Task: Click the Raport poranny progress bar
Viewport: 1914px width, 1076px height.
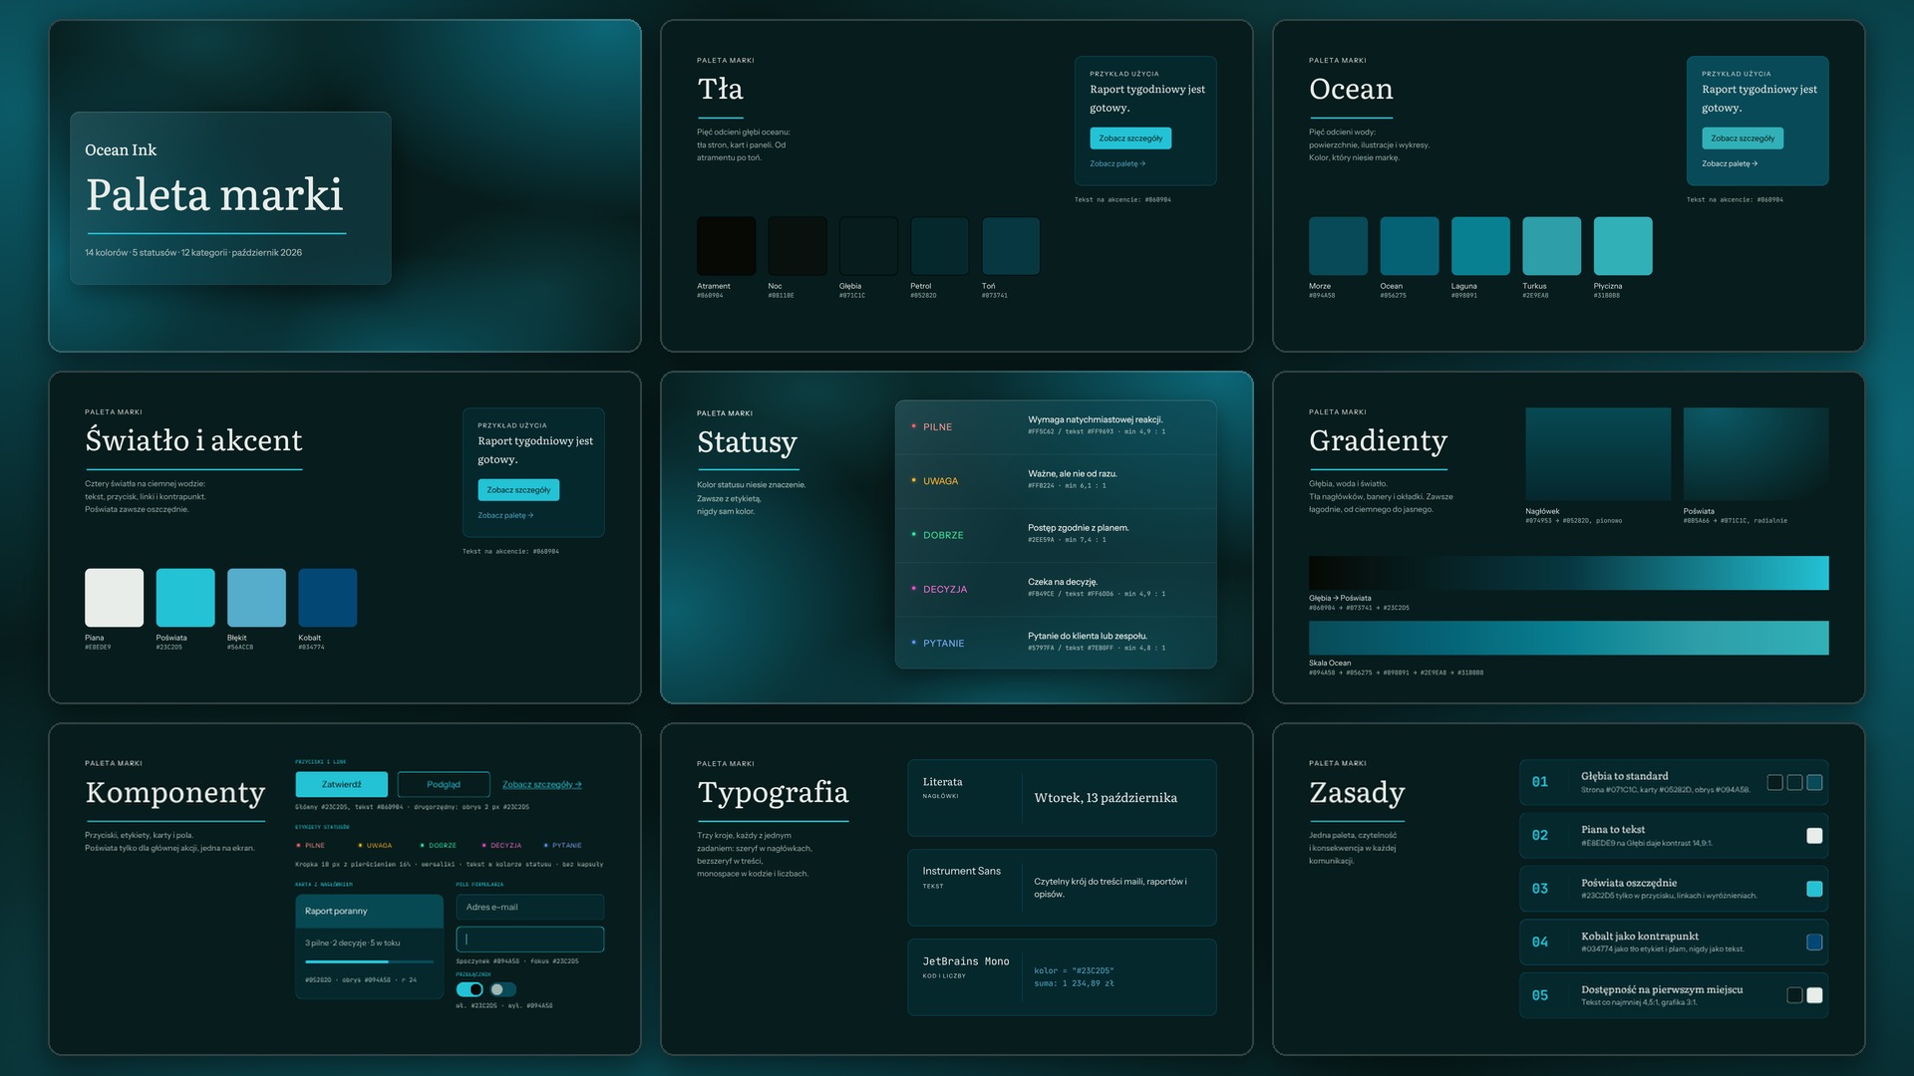Action: [x=369, y=961]
